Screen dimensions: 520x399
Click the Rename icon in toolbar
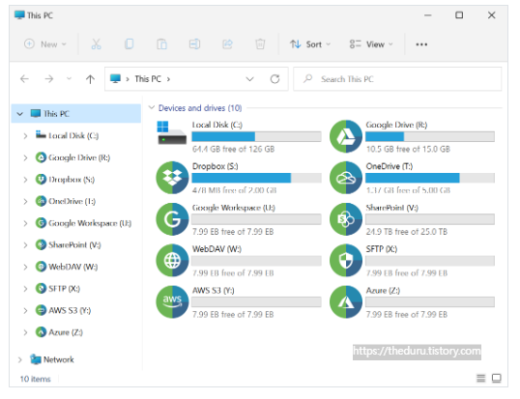point(194,44)
